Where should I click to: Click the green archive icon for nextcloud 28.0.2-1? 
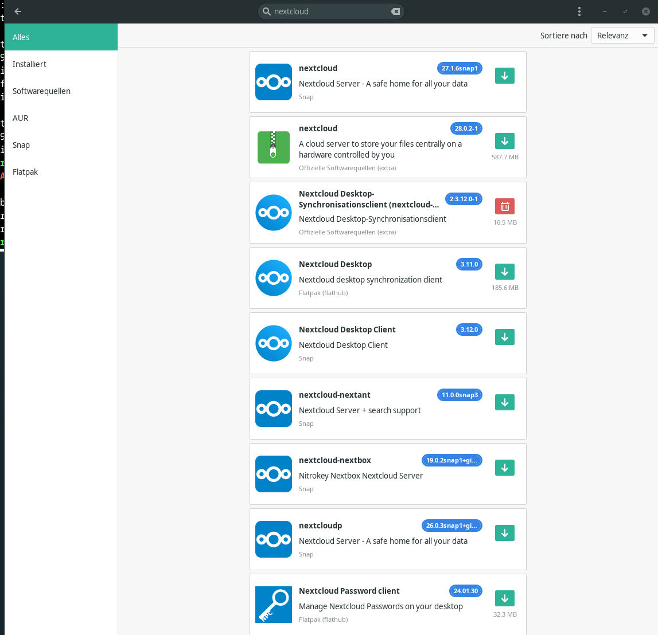pyautogui.click(x=274, y=147)
